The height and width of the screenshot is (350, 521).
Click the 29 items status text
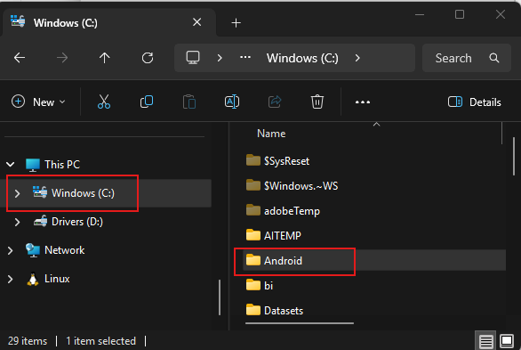[28, 341]
